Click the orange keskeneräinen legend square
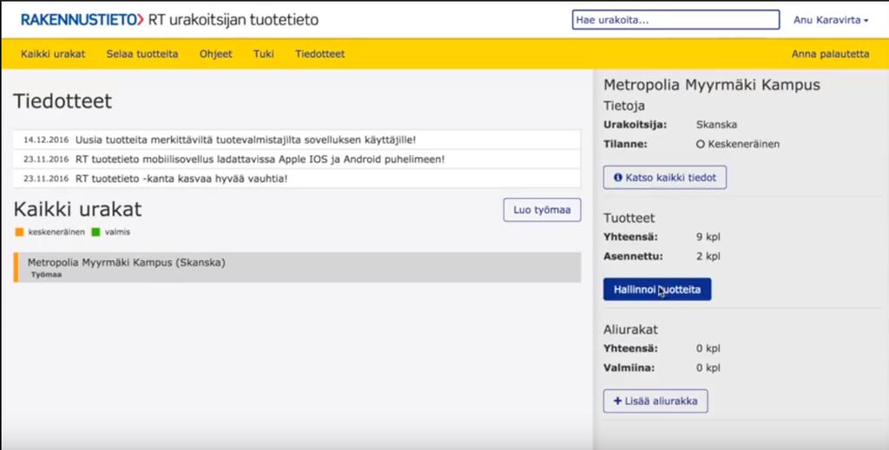This screenshot has height=450, width=889. pos(19,232)
